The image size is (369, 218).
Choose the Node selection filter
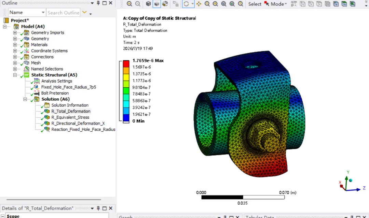click(x=336, y=4)
